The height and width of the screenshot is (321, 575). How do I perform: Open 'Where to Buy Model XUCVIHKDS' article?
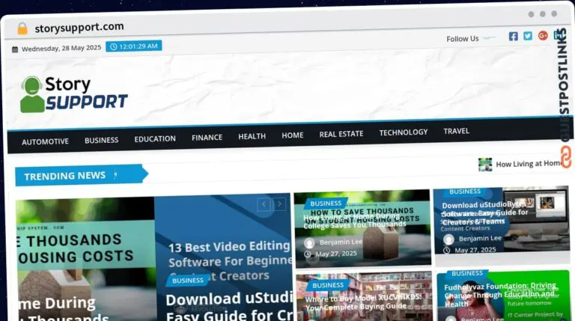click(355, 303)
